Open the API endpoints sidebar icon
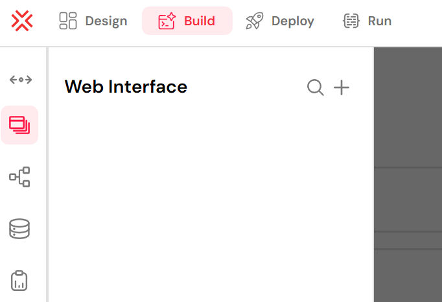 click(x=21, y=80)
